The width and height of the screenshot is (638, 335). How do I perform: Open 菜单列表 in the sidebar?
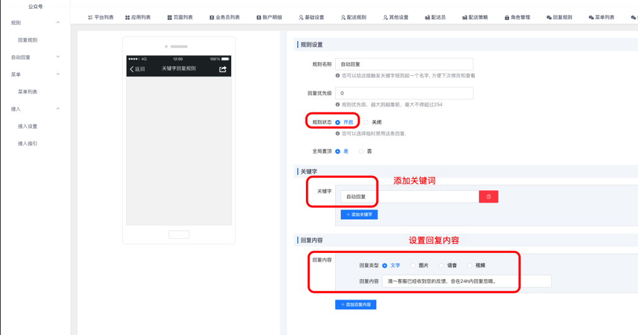27,92
